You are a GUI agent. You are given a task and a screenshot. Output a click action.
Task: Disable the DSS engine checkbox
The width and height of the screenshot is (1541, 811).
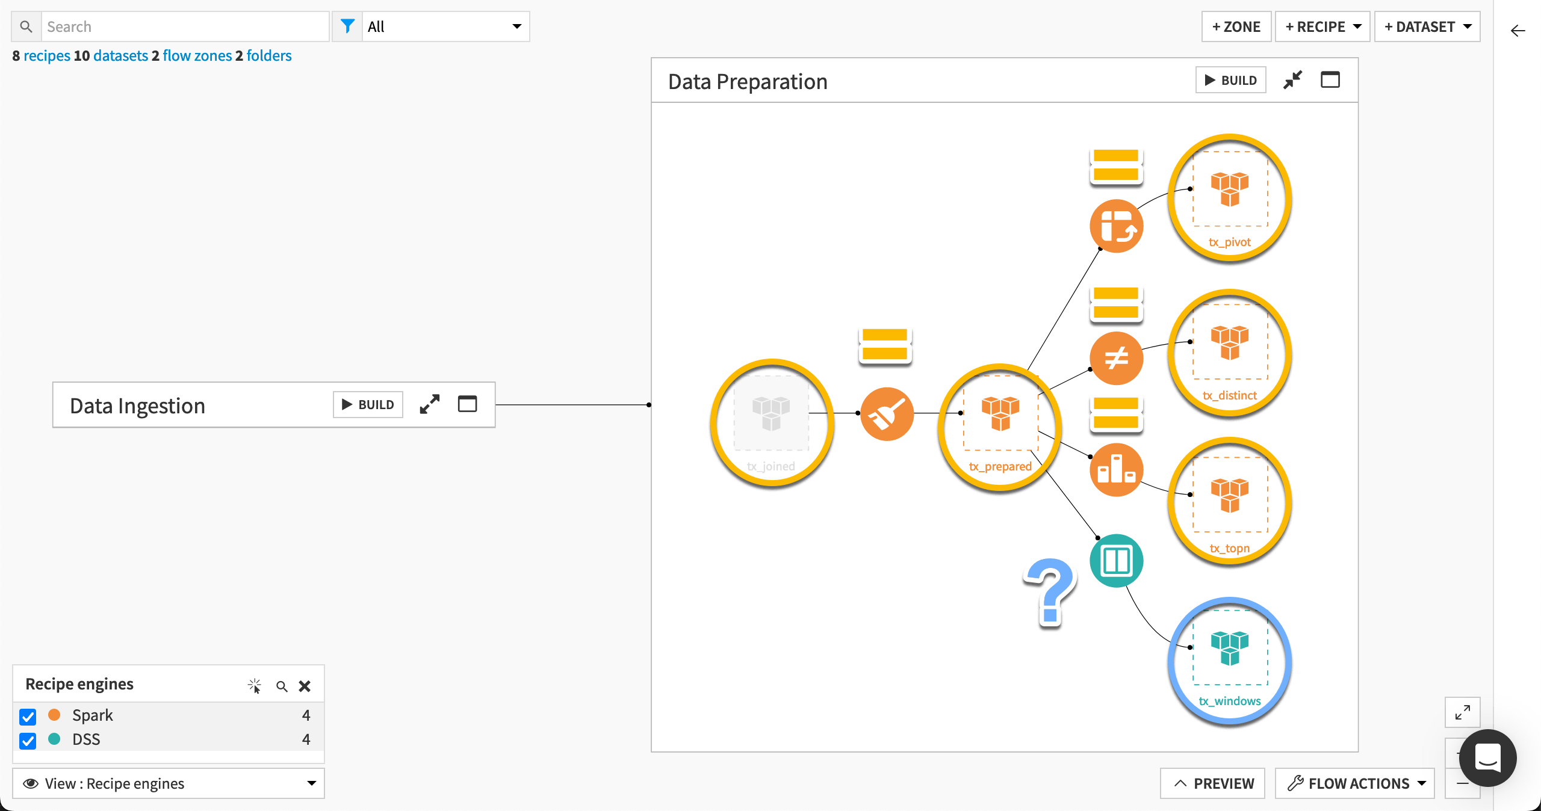click(x=28, y=741)
